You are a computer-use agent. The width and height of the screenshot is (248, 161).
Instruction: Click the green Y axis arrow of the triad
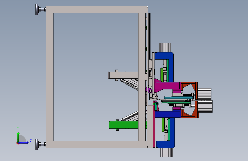18,137
